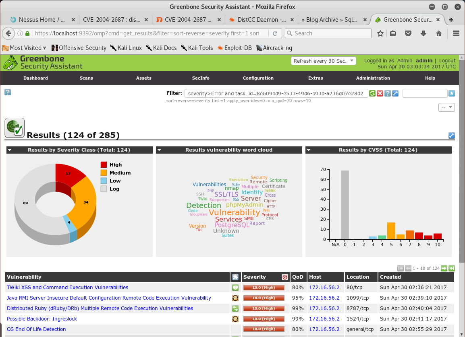Click the refresh filter icon
This screenshot has width=465, height=337.
(x=372, y=93)
